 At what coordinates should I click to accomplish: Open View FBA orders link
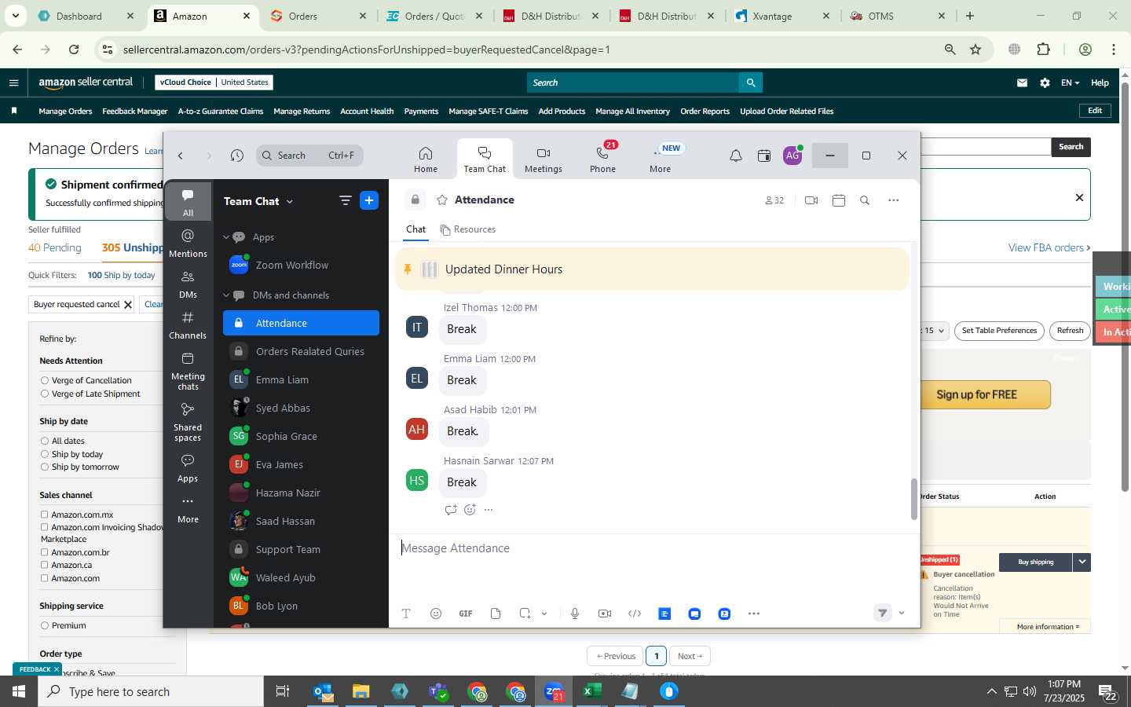[x=1049, y=247]
